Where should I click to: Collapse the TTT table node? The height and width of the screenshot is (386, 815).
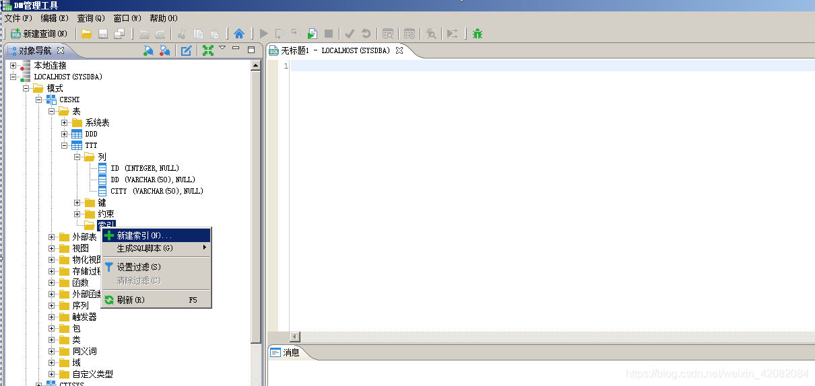pyautogui.click(x=65, y=145)
